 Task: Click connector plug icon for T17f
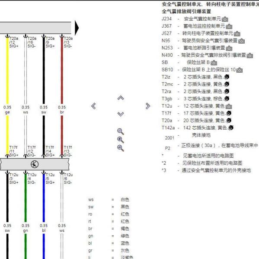229,113
